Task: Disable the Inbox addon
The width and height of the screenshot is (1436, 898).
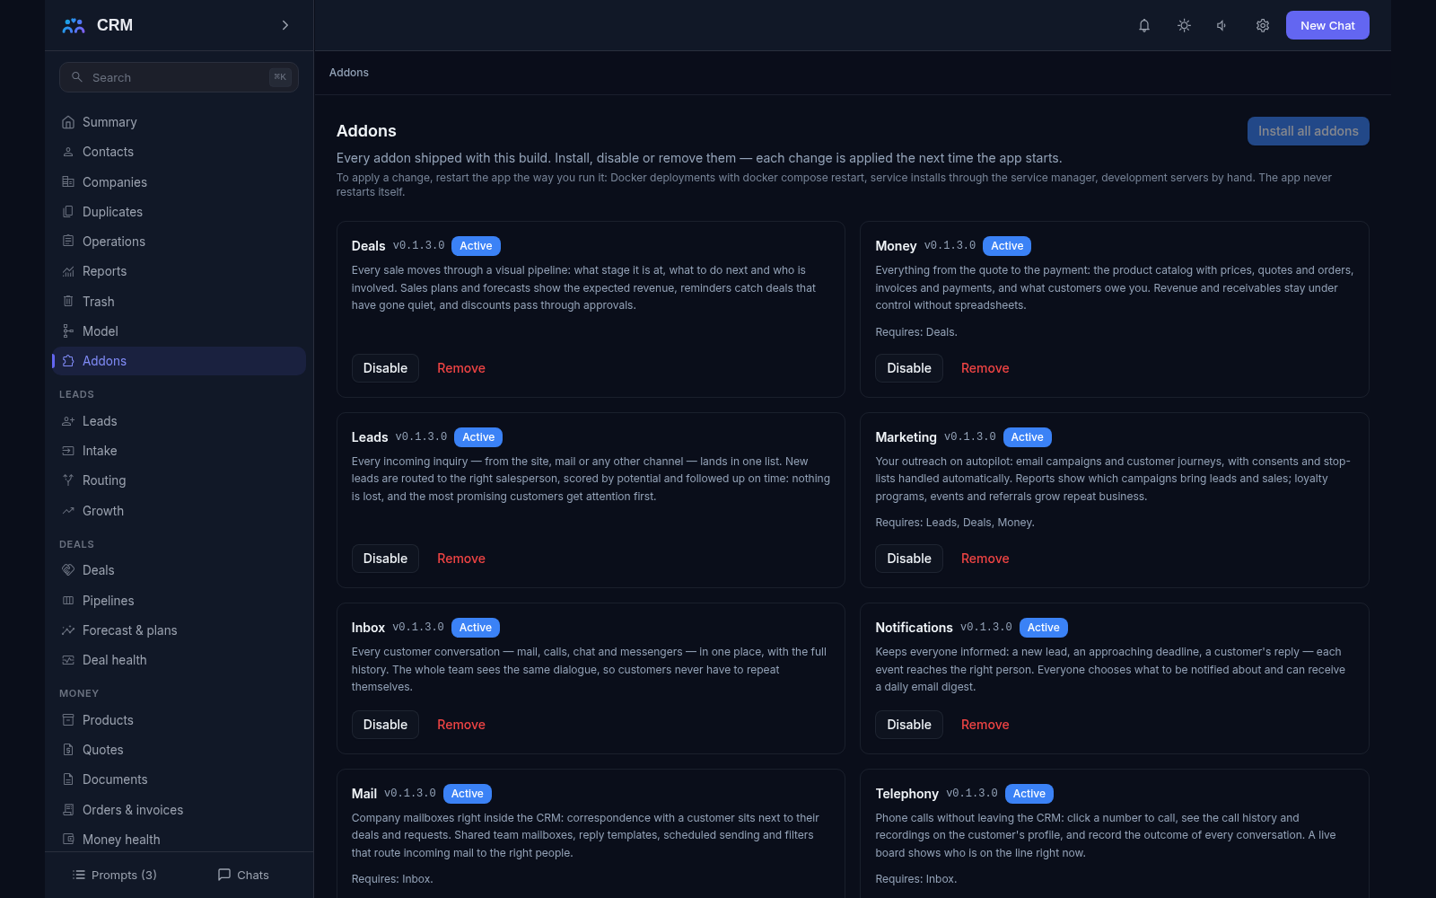Action: [x=385, y=725]
